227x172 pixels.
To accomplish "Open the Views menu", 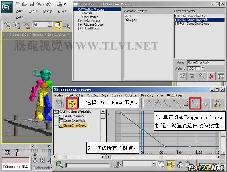I will (62, 11).
